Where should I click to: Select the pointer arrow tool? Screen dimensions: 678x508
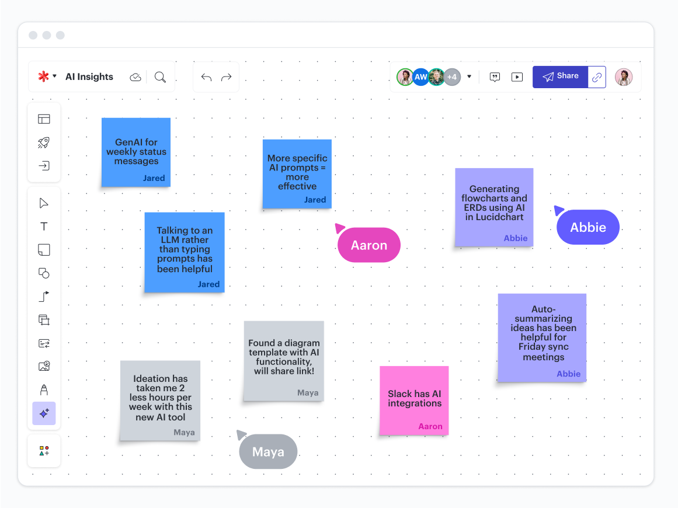click(x=44, y=203)
